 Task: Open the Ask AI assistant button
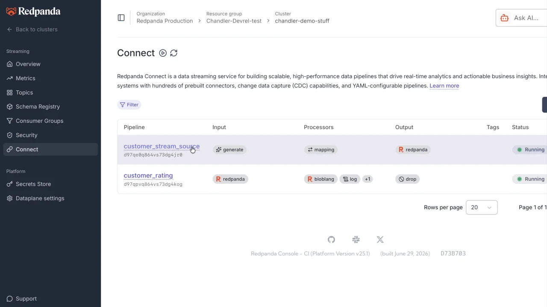tap(521, 18)
